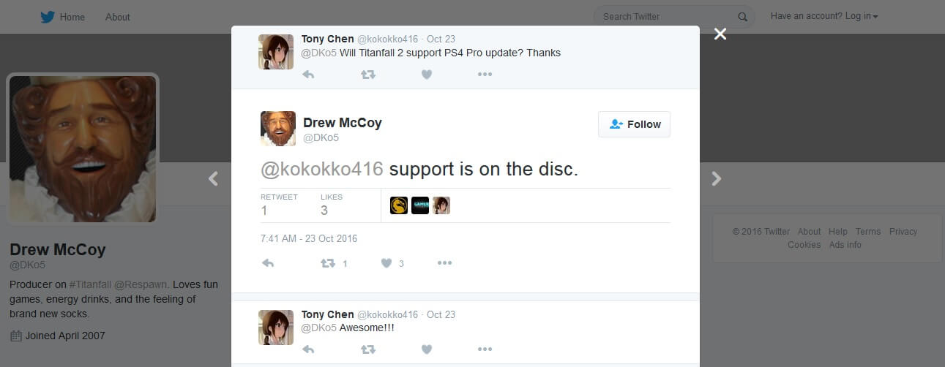Like Tony Chen's top tweet with heart icon

(426, 74)
